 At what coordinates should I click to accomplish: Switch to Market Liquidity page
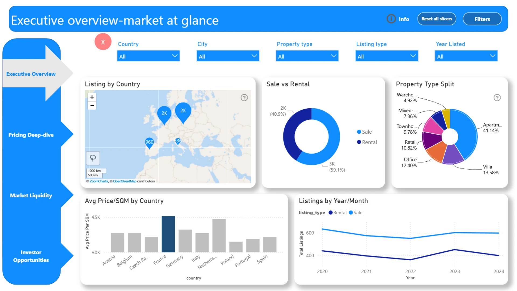pyautogui.click(x=31, y=195)
